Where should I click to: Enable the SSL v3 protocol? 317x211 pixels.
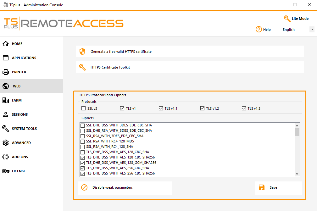click(83, 108)
